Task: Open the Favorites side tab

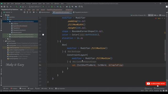Action: click(x=1, y=71)
